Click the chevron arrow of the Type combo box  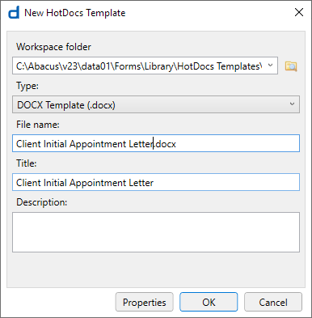point(292,104)
